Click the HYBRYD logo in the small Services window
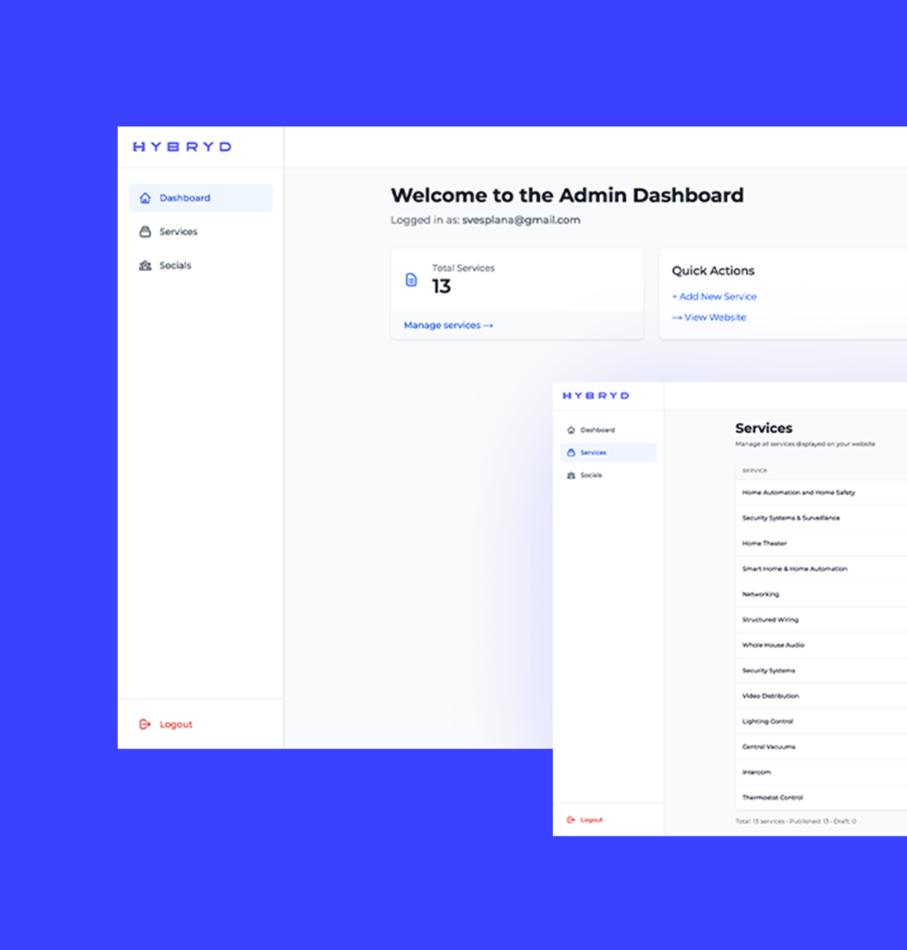This screenshot has height=950, width=907. pos(595,396)
